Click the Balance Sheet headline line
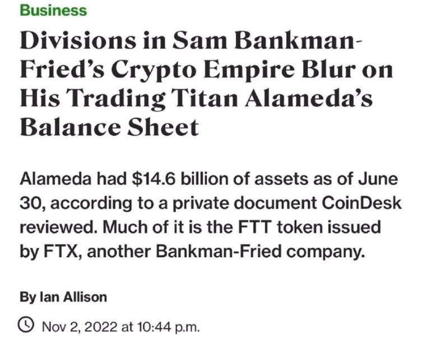The image size is (422, 348). [109, 127]
